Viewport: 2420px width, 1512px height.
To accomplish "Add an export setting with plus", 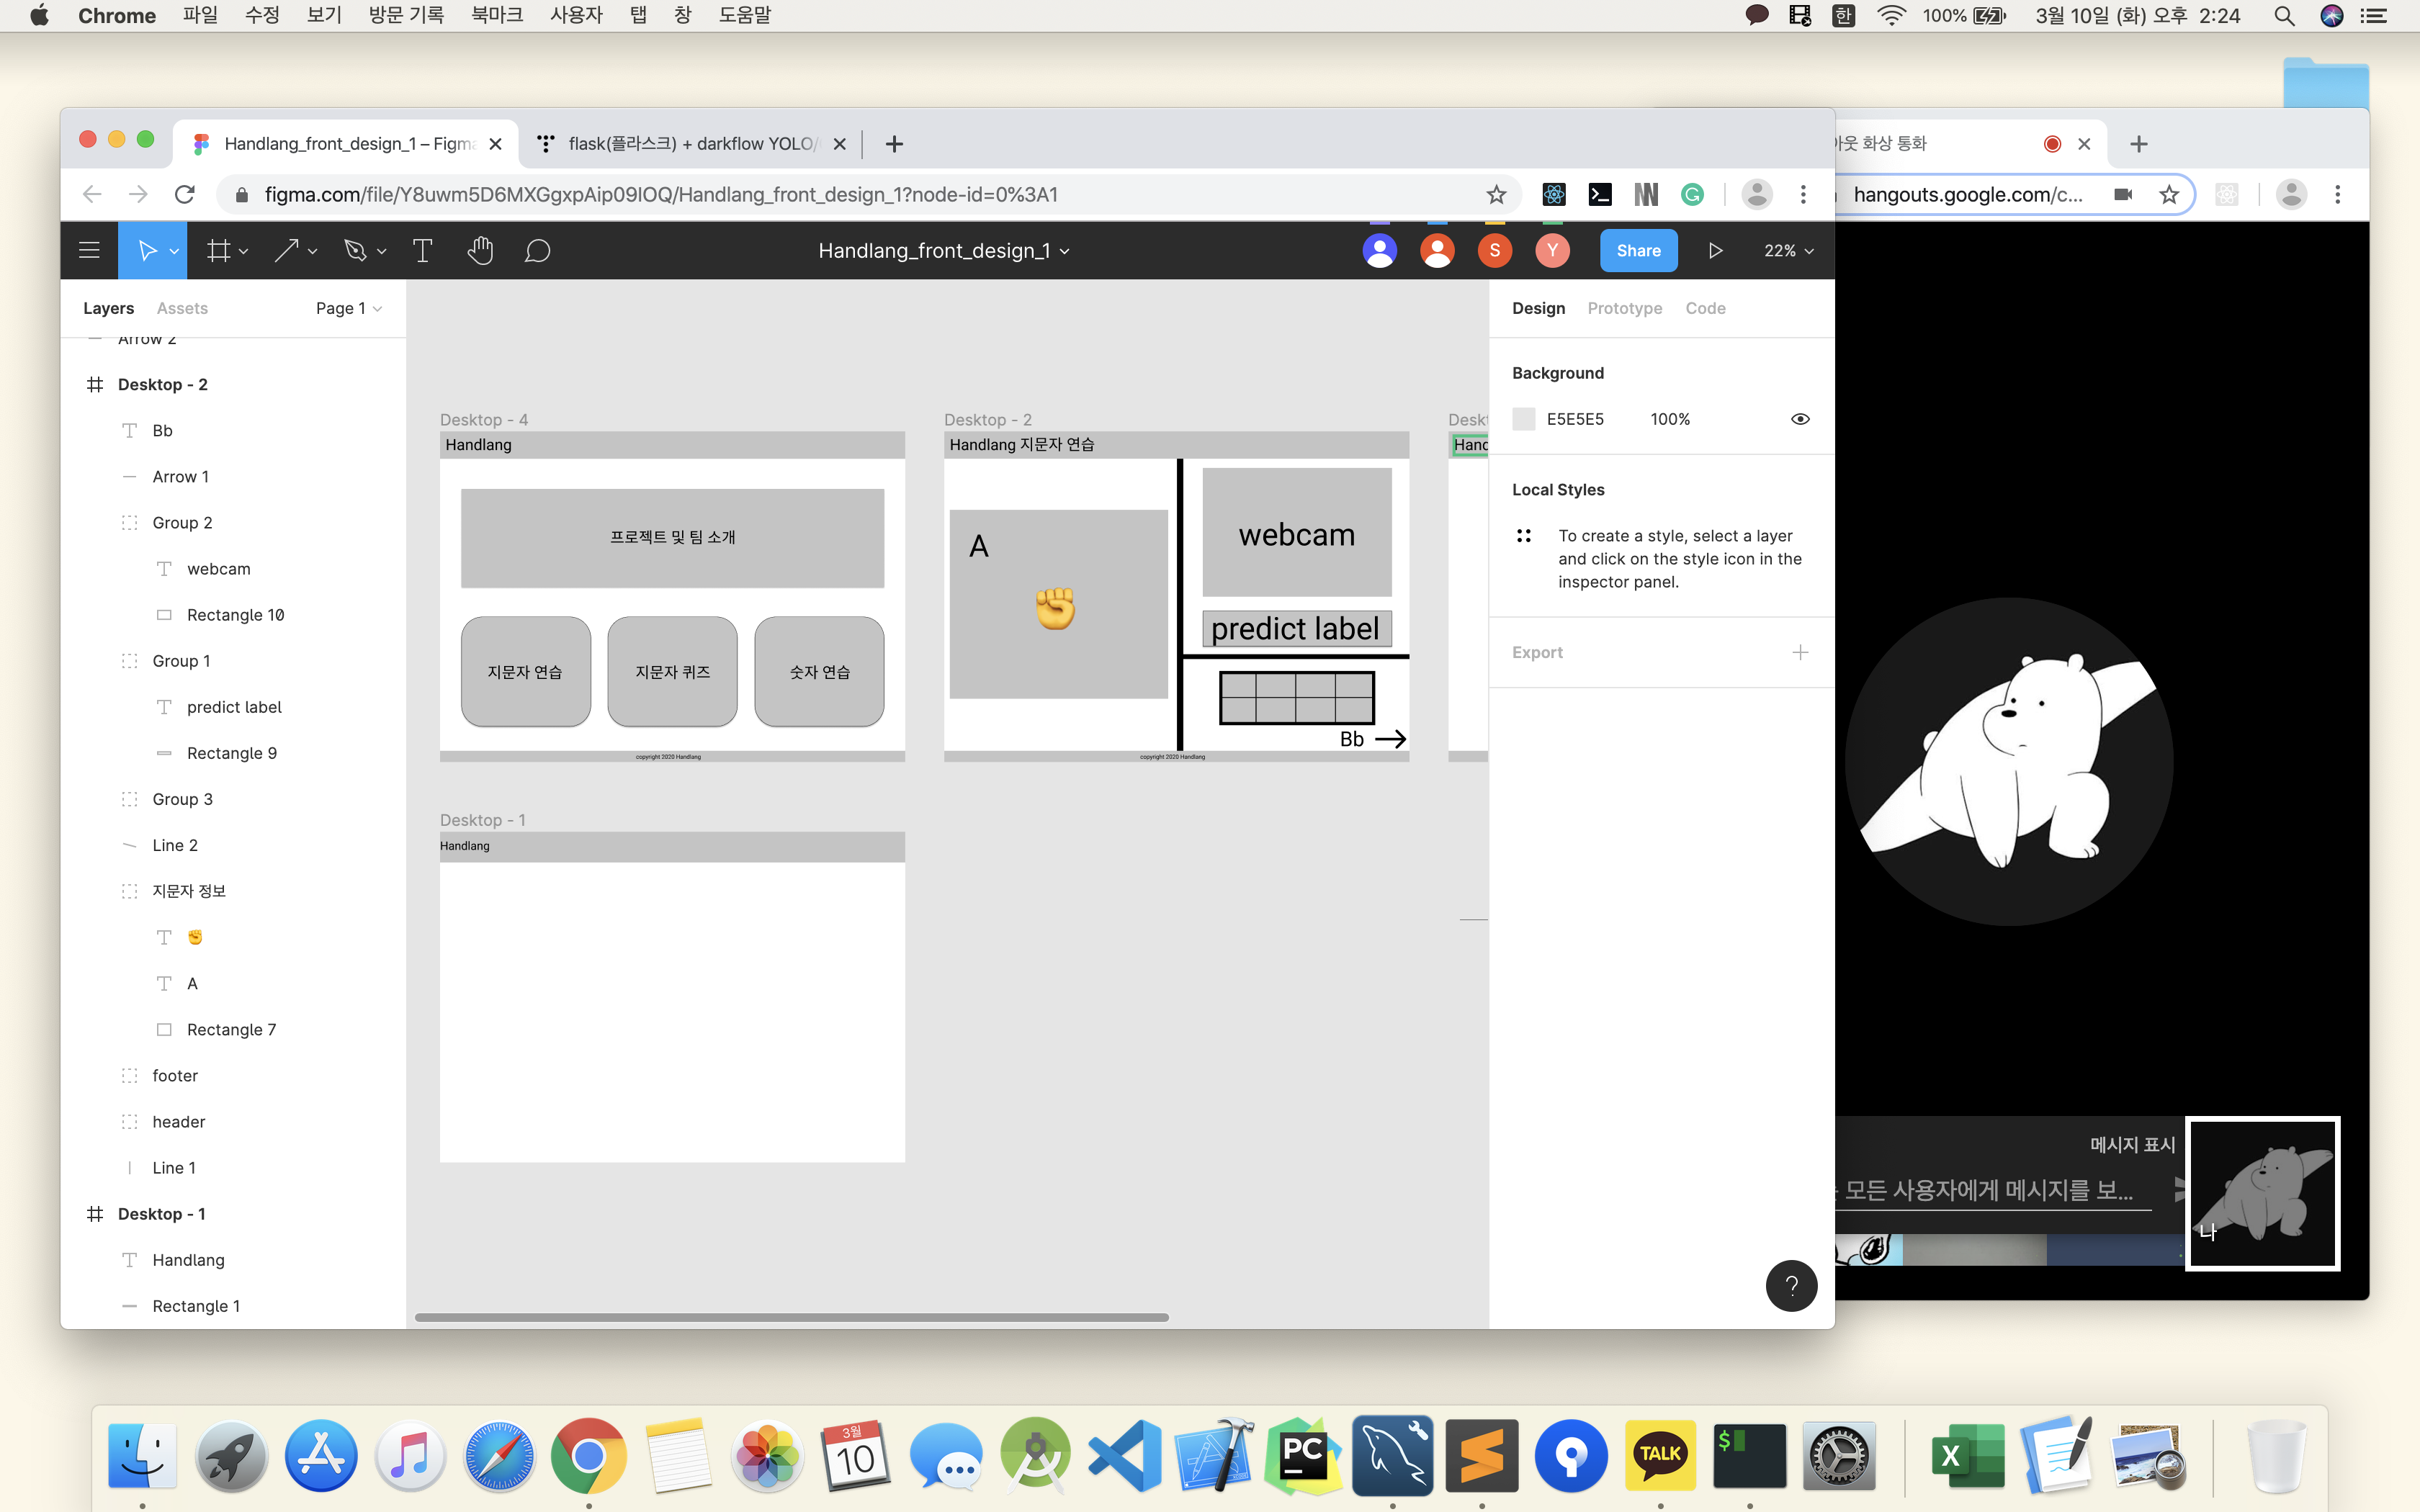I will pos(1799,652).
